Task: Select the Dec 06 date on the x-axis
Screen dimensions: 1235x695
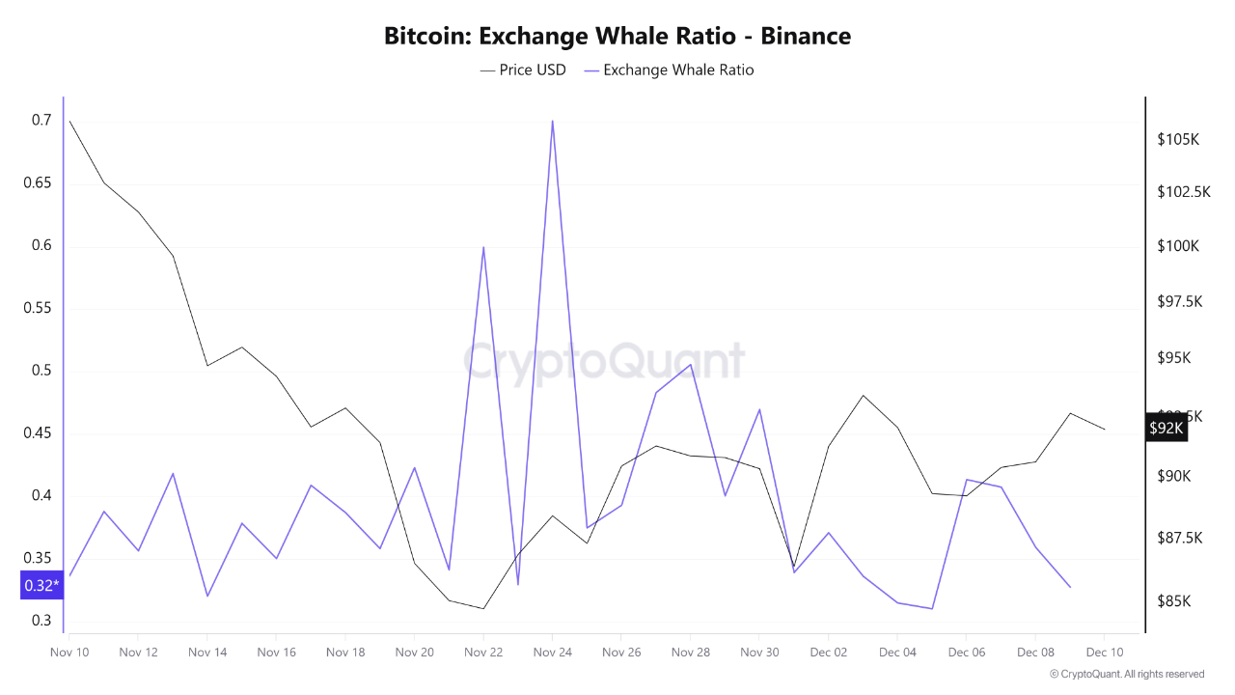Action: [x=967, y=653]
